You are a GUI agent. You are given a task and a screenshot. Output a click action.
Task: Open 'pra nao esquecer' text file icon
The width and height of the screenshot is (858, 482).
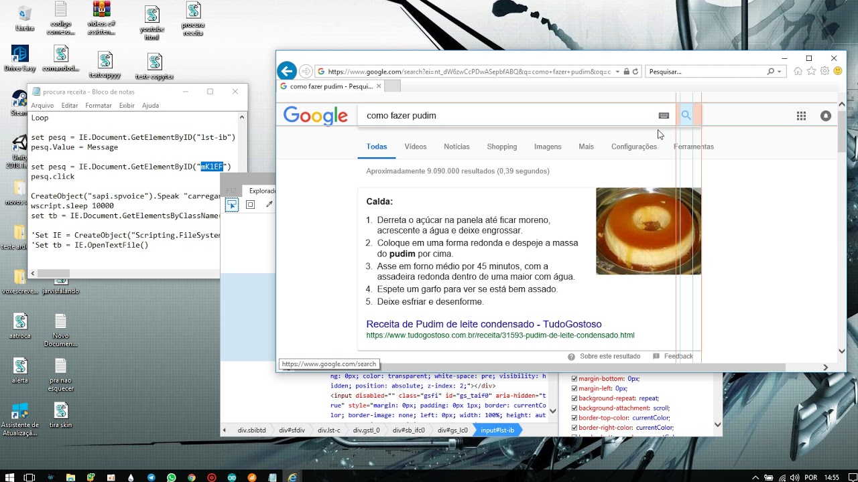[x=61, y=375]
